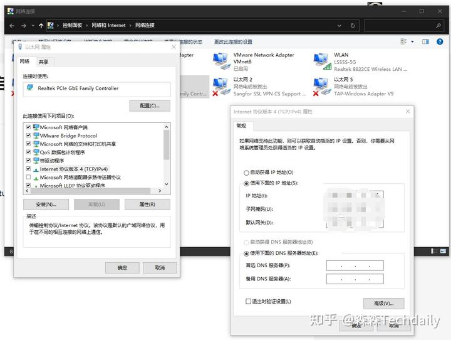Toggle the preview pane icon
Viewport: 451px width, 340px height.
tap(425, 42)
